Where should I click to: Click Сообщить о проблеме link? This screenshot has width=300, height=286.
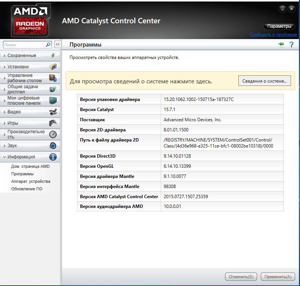click(273, 35)
